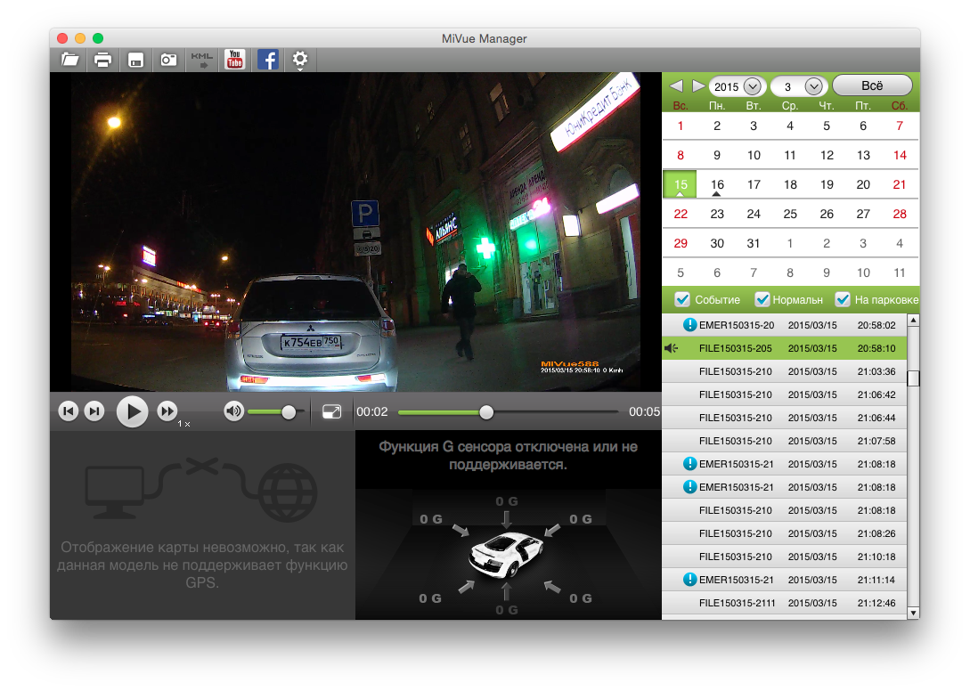Open folder icon in toolbar
The height and width of the screenshot is (691, 970).
(69, 60)
